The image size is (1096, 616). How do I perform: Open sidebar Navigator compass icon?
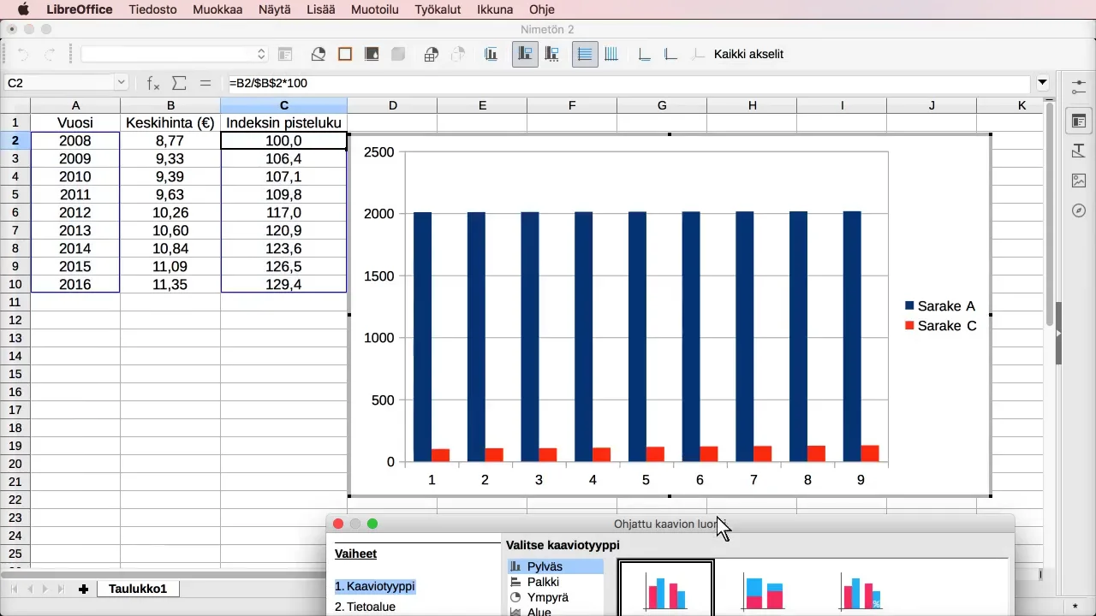click(1079, 210)
